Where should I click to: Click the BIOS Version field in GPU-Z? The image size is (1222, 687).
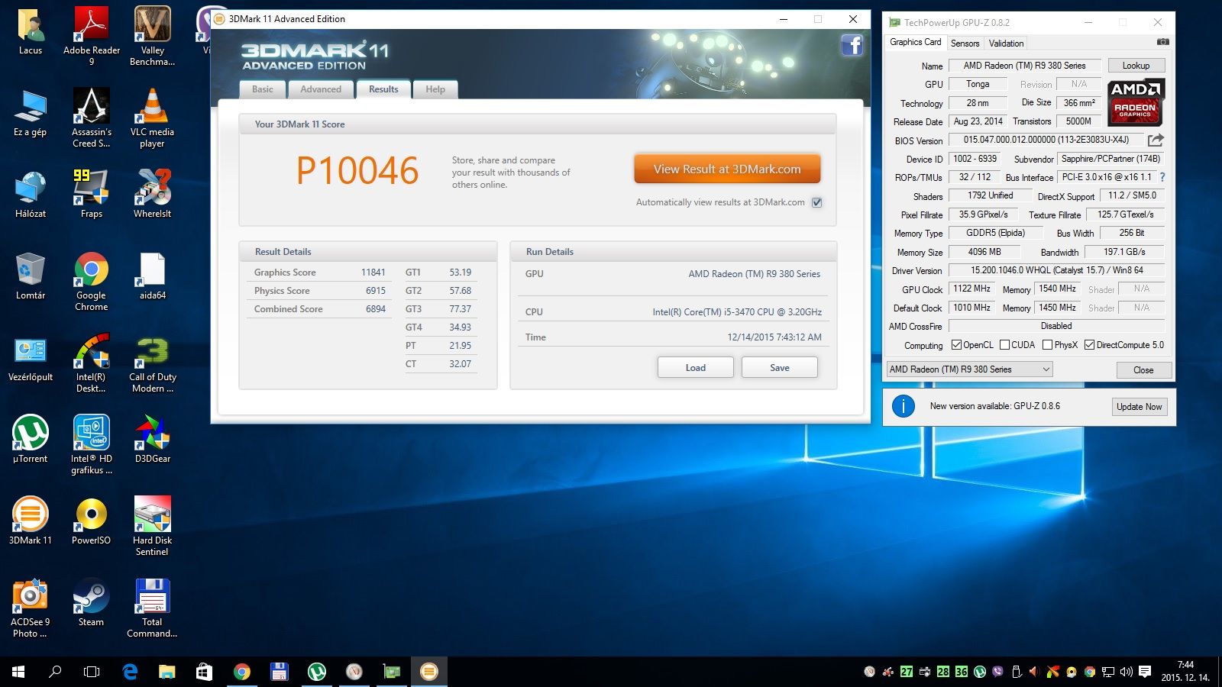coord(1046,140)
